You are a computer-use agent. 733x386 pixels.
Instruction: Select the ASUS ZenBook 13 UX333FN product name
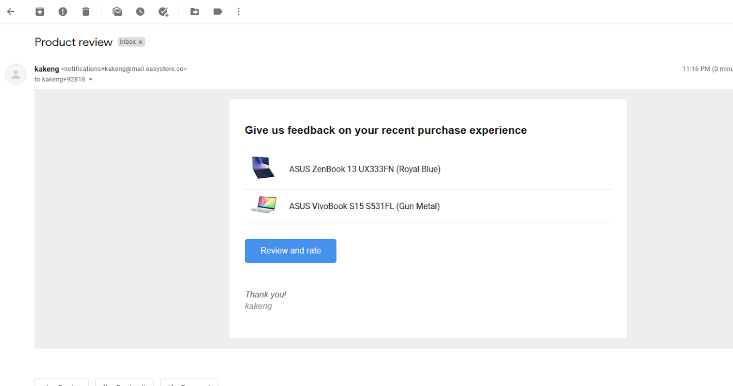[x=365, y=169]
